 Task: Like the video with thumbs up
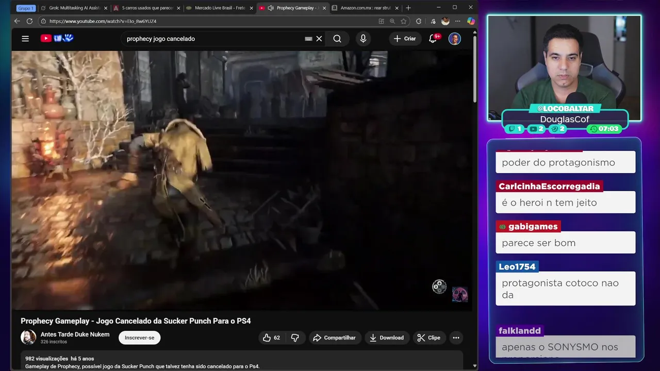pos(271,338)
